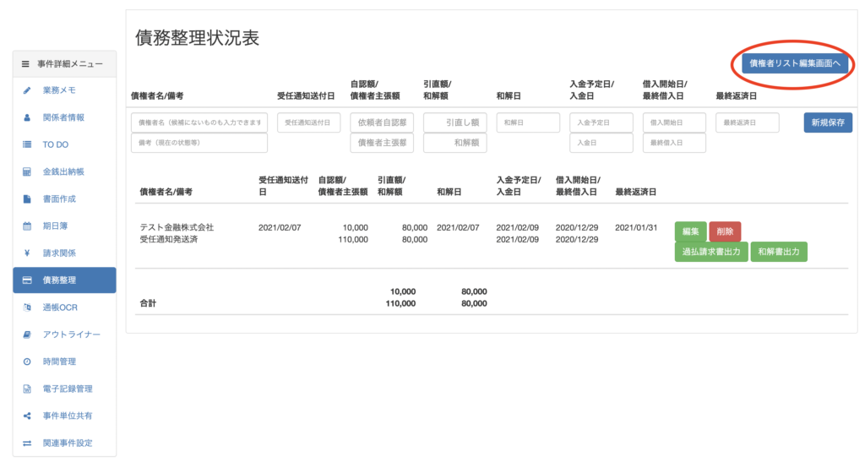Click the person icon beside 関係者情報
The width and height of the screenshot is (865, 468).
coord(26,117)
